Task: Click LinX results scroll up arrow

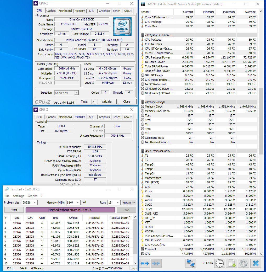Action: (x=135, y=217)
